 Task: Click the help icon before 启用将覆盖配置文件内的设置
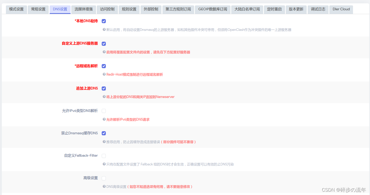tap(104, 52)
